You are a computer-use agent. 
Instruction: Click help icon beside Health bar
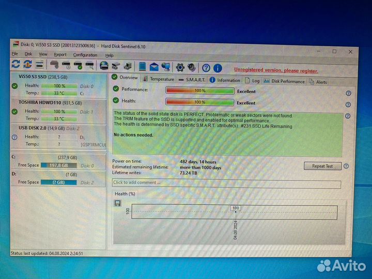tap(348, 104)
